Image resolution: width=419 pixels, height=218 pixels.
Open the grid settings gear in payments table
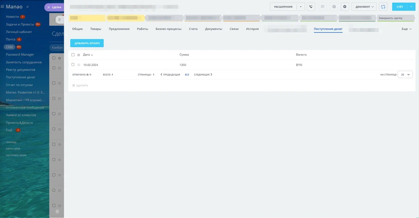coord(79,55)
